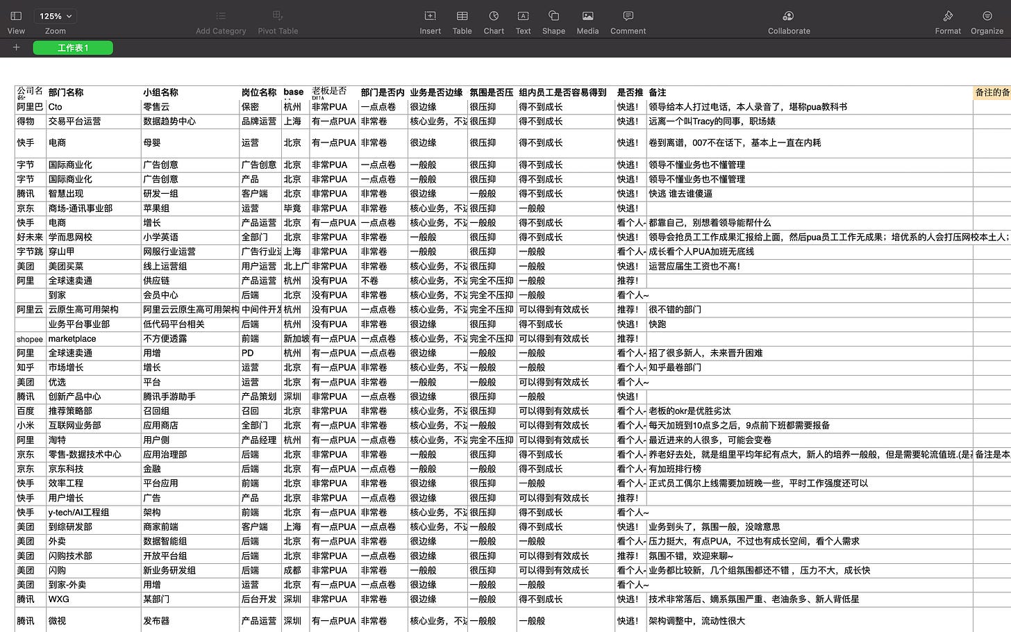Viewport: 1011px width, 632px height.
Task: Click the cell 母婴
Action: tap(190, 143)
